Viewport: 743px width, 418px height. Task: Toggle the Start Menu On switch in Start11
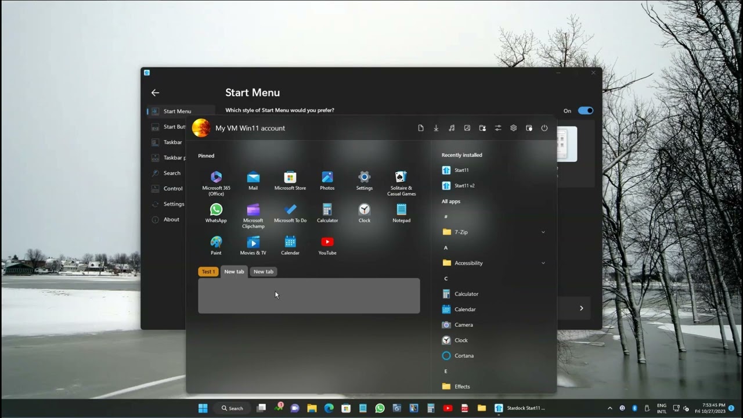coord(585,111)
